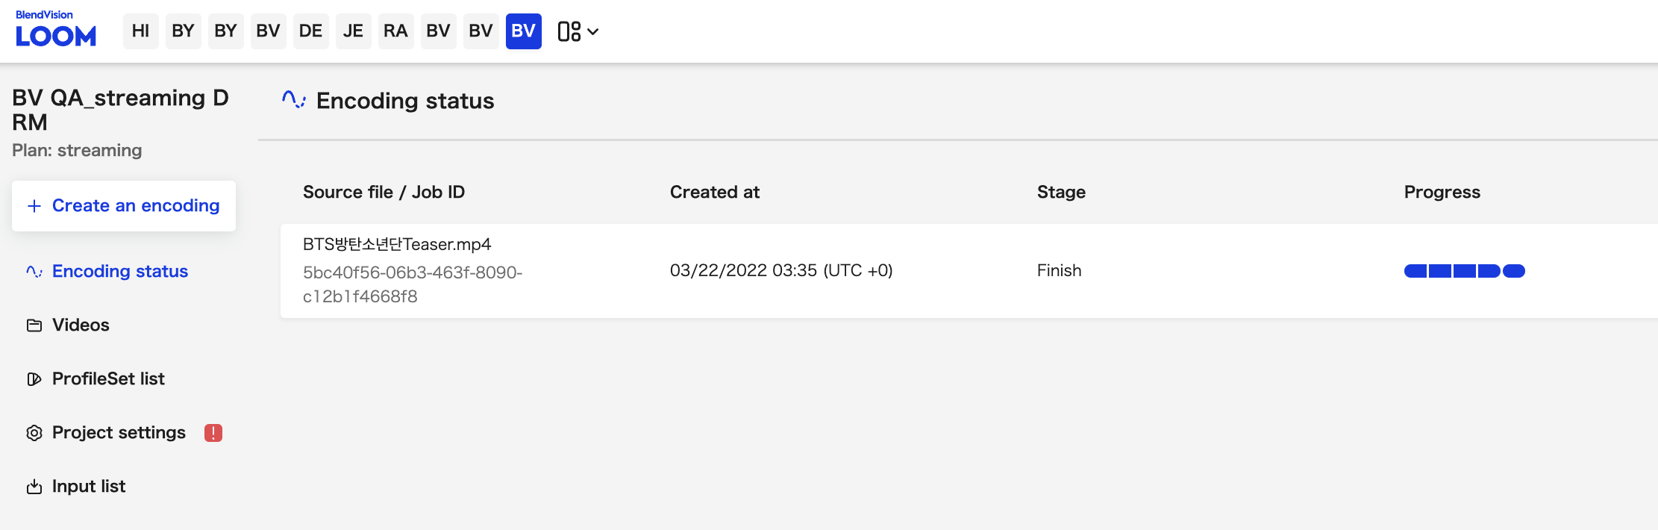
Task: Click the Stage column header
Action: [1061, 193]
